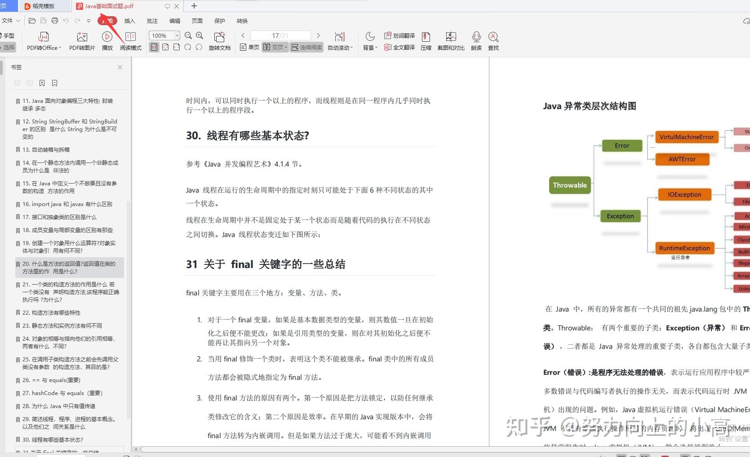Click the page number input field
Image resolution: width=750 pixels, height=457 pixels.
click(280, 35)
